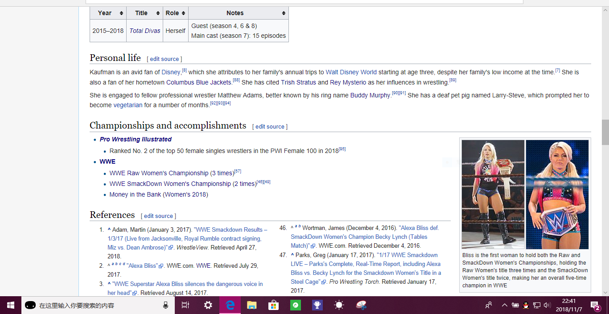Show hidden system tray icons

[505, 305]
